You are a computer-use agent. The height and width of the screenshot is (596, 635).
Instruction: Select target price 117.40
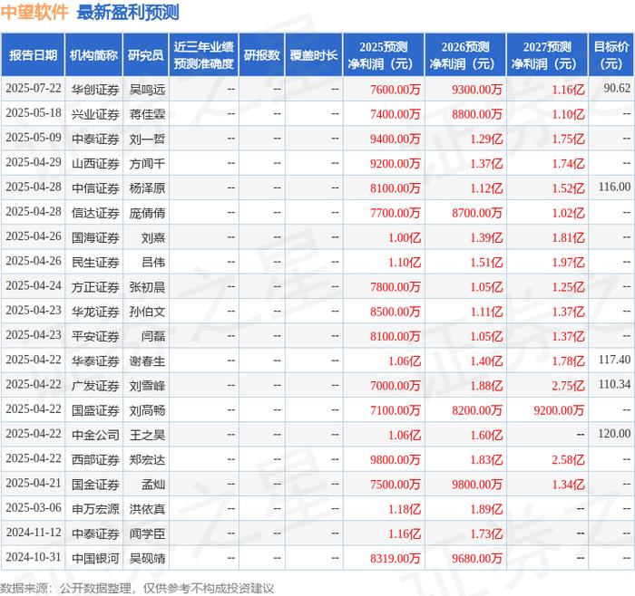coord(614,360)
